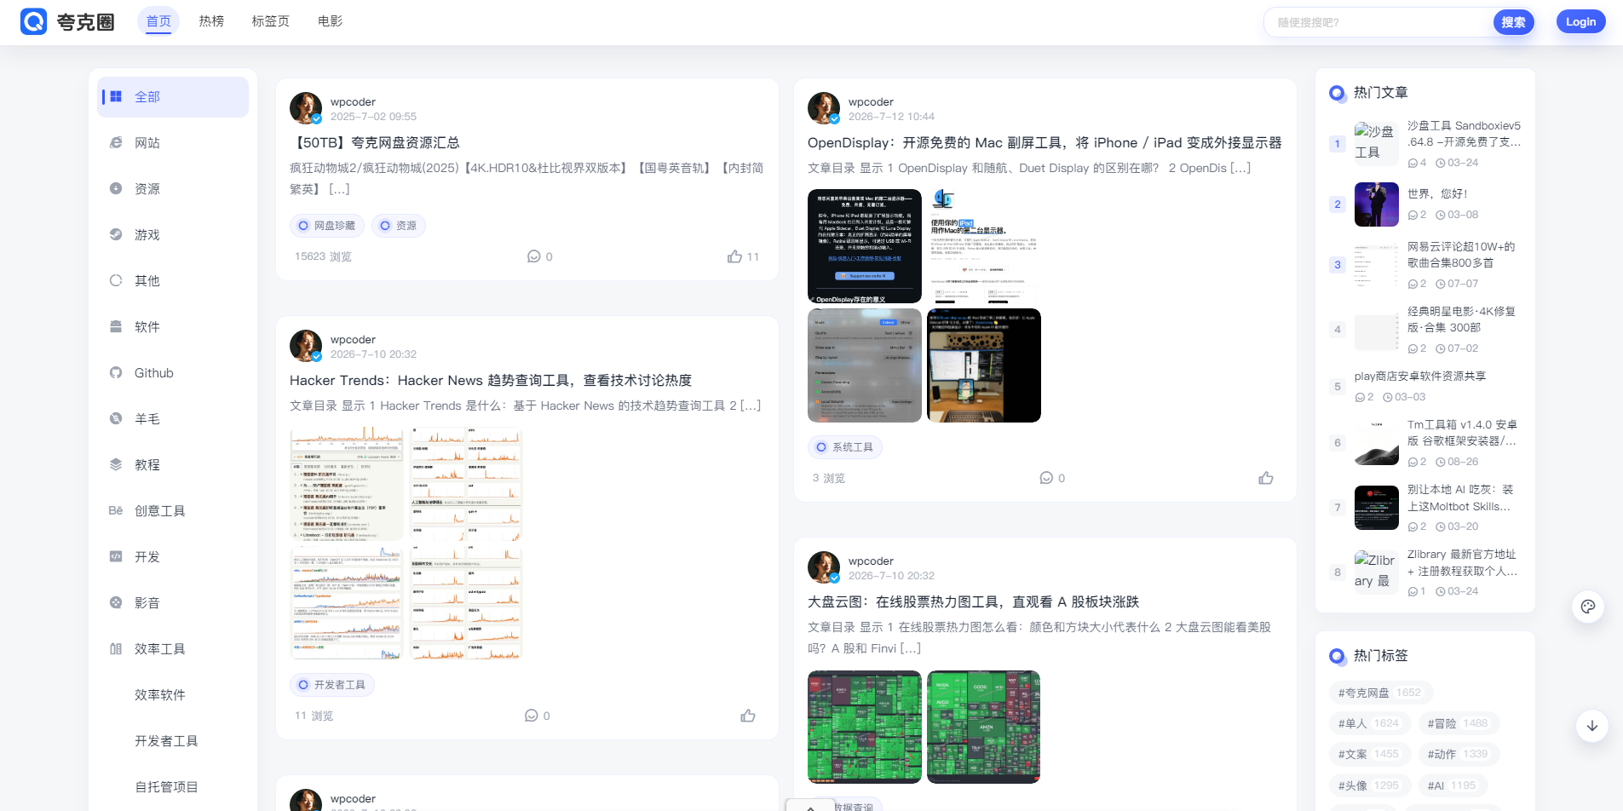The height and width of the screenshot is (811, 1623).
Task: Like the Hacker Trends post
Action: pyautogui.click(x=748, y=716)
